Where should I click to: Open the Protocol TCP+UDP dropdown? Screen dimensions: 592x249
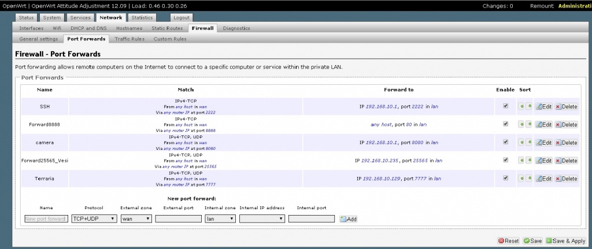[x=94, y=219]
